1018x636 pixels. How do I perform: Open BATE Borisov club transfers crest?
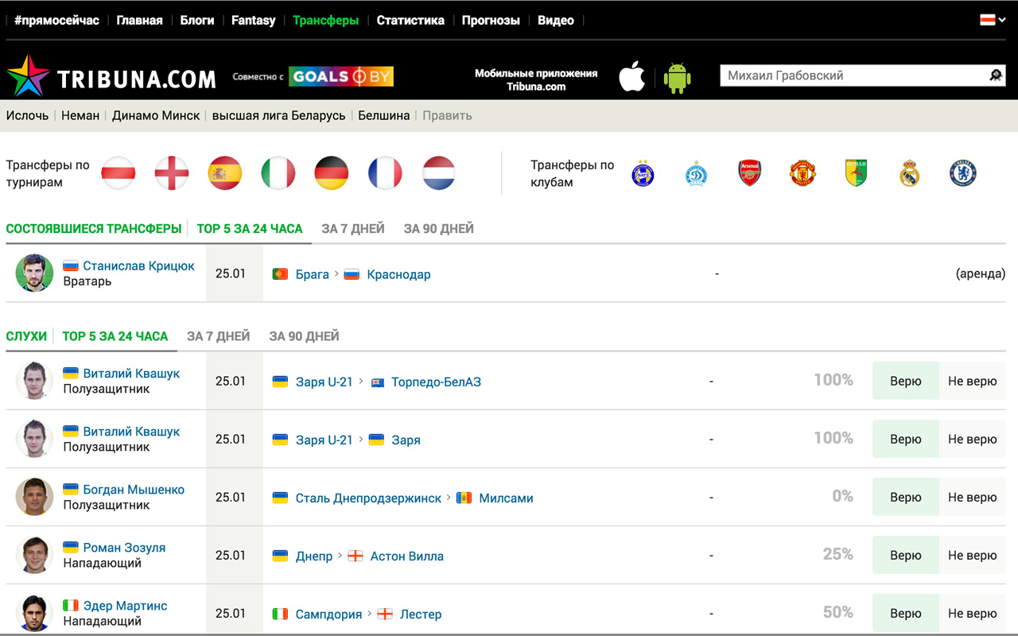[x=643, y=173]
